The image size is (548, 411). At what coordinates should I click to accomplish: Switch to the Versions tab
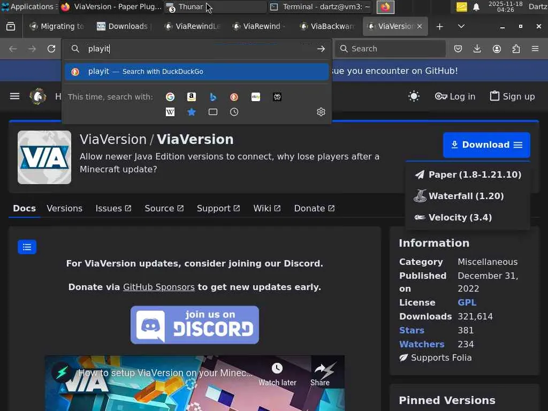pyautogui.click(x=65, y=208)
